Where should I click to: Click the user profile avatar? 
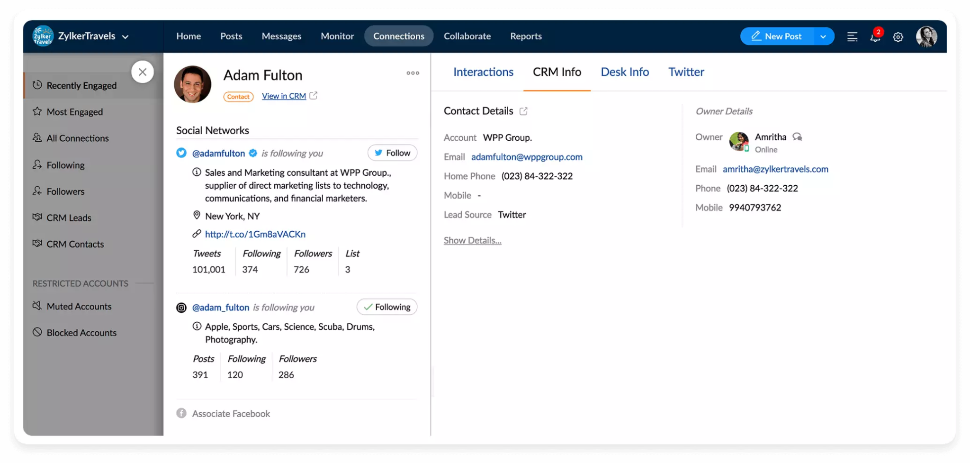tap(926, 36)
